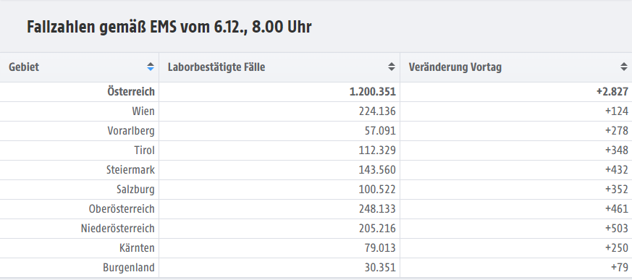
Task: Click the +2.827 daily change value
Action: 612,92
